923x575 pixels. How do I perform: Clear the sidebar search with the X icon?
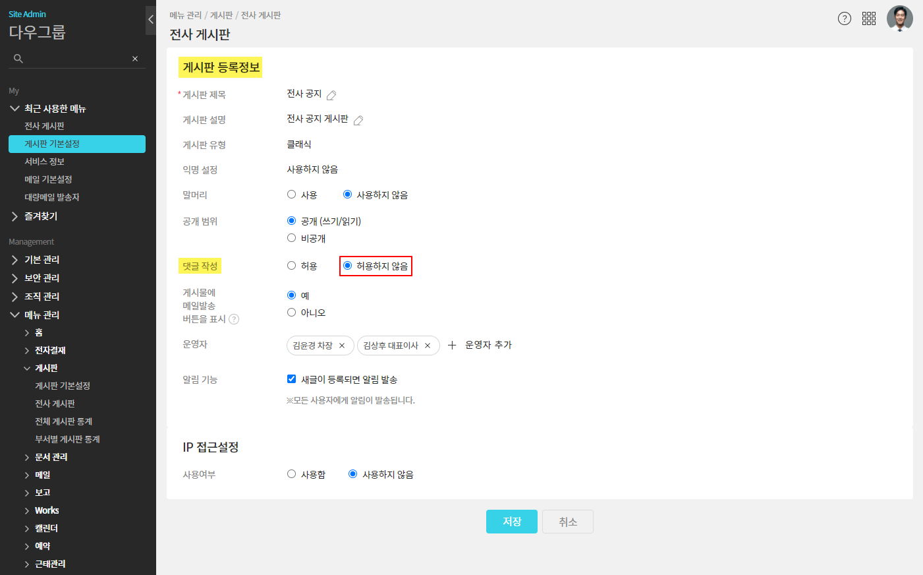pos(135,59)
